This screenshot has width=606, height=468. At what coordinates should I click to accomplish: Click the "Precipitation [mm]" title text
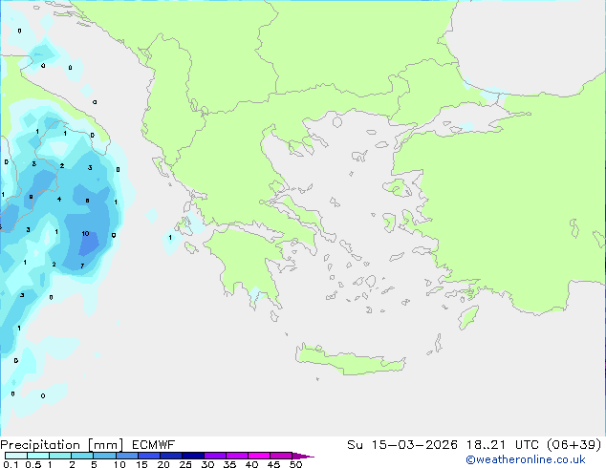tap(62, 445)
